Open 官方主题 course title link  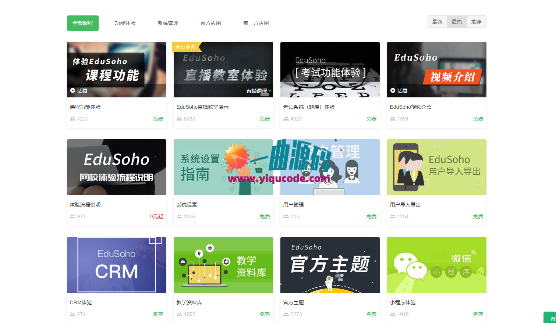[x=294, y=302]
